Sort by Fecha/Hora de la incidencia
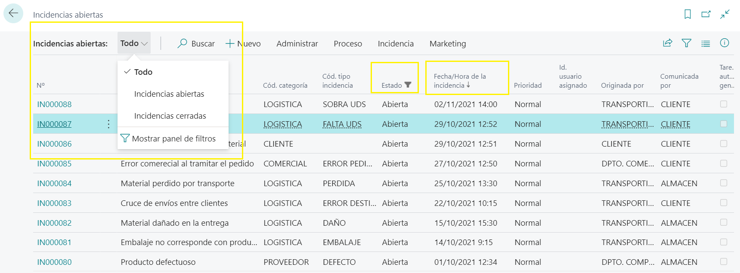 (x=459, y=81)
